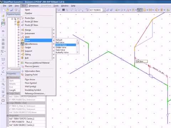Choose Pipeline in the Place menu
Screen dimensions: 171x128
(x=38, y=13)
